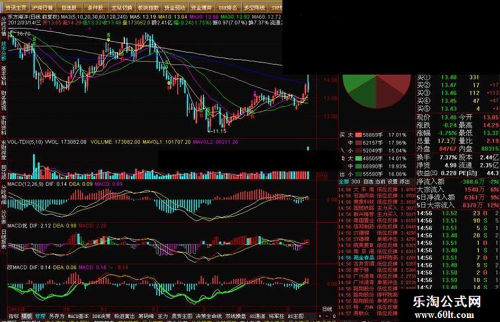This screenshot has height=322, width=500.
Task: Apply the 决策生命线 template
Action: 208,316
